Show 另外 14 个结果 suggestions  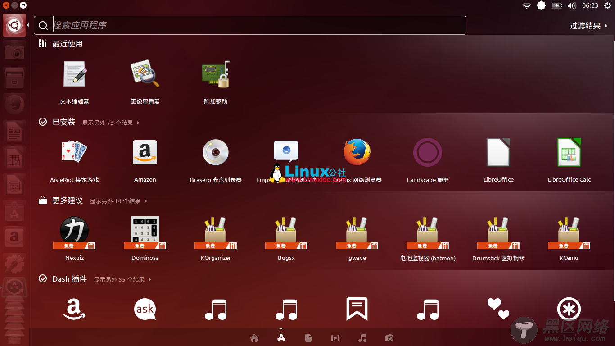click(x=118, y=201)
